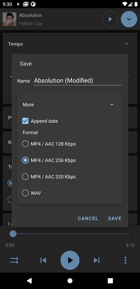This screenshot has width=140, height=289.
Task: Collapse the More options section
Action: point(112,104)
